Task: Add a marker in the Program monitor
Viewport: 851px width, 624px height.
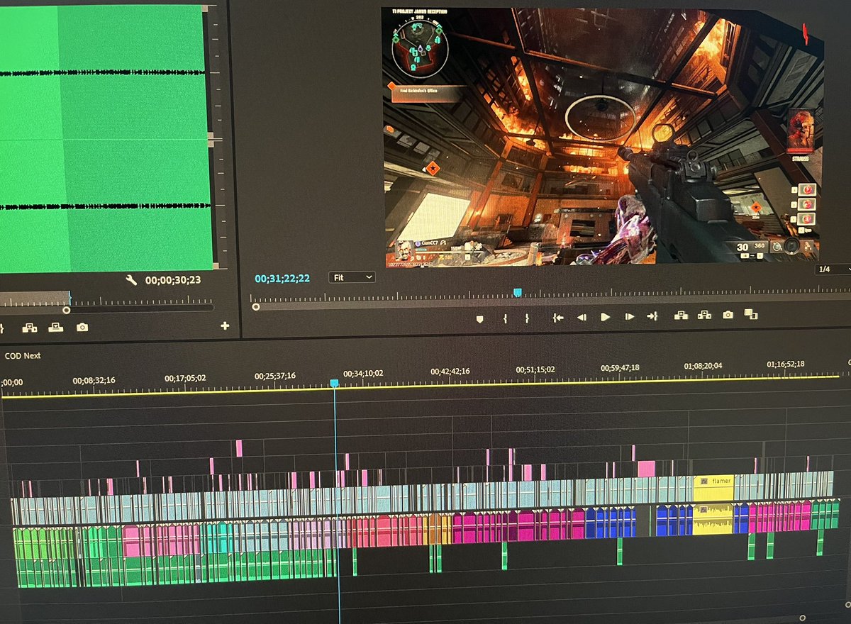Action: point(480,318)
